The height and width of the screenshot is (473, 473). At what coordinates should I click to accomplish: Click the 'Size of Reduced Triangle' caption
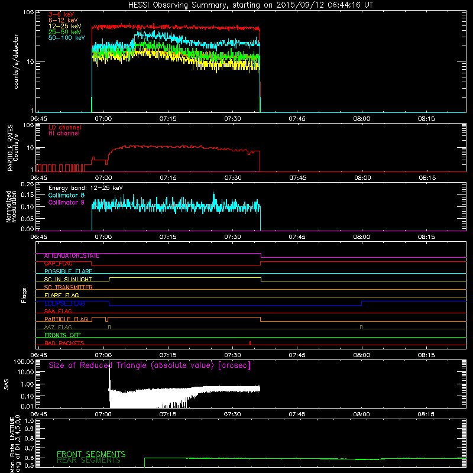click(x=150, y=365)
